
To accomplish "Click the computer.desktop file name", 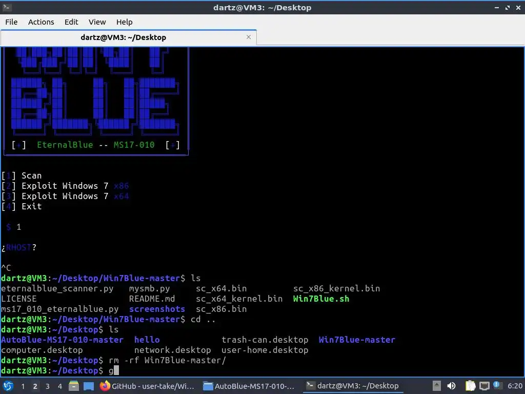I will [42, 350].
